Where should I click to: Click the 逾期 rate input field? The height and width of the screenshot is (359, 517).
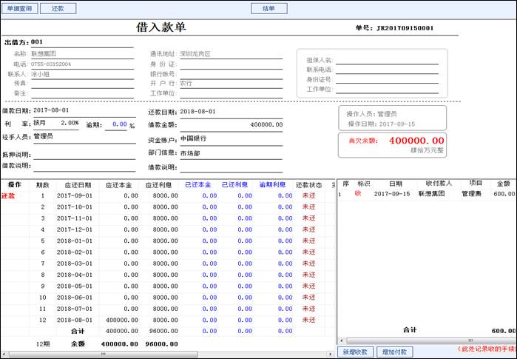pyautogui.click(x=116, y=124)
